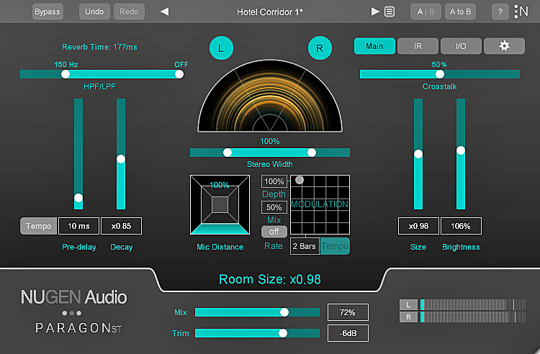Click the Size vertical slider handle
Image resolution: width=540 pixels, height=354 pixels.
[418, 154]
